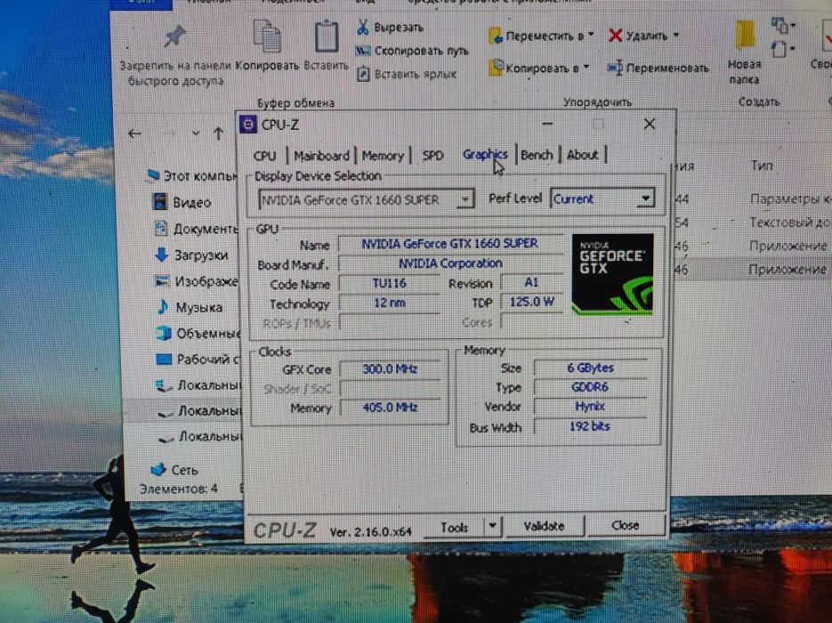
Task: Click the Новая папка icon
Action: (745, 36)
